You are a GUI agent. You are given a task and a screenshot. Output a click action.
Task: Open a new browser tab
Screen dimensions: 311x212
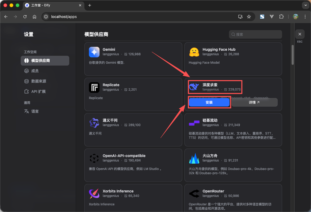[x=90, y=5]
